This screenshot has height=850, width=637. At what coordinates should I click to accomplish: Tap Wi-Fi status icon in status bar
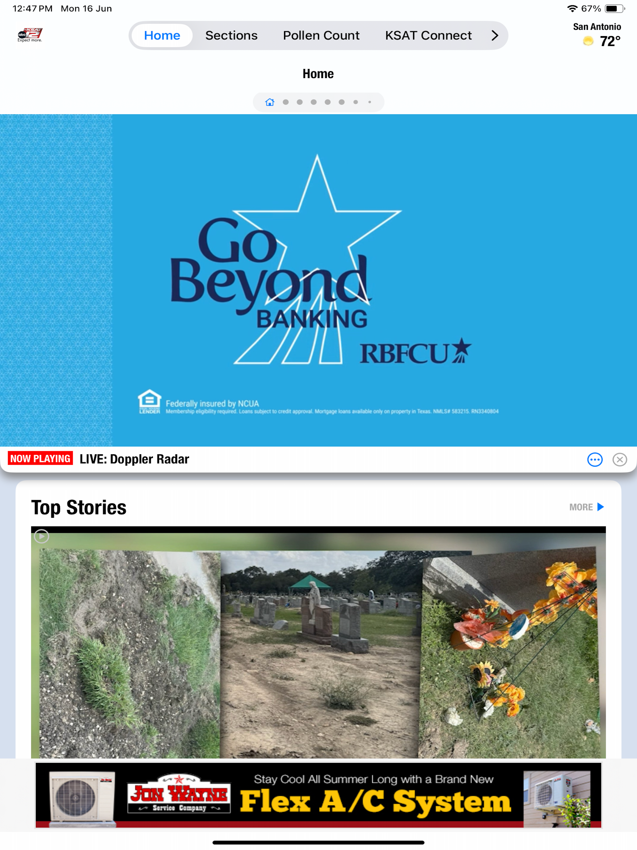(x=572, y=8)
